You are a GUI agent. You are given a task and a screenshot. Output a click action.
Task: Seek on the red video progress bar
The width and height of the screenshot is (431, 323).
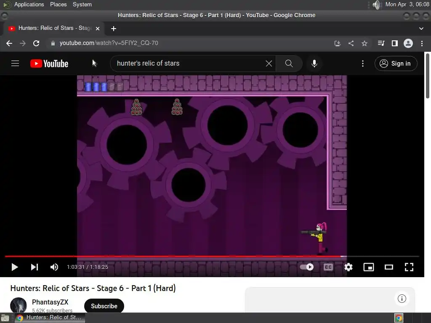tap(212, 256)
